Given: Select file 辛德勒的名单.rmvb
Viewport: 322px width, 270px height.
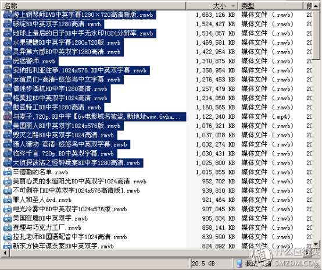Looking at the screenshot, I should [41, 172].
